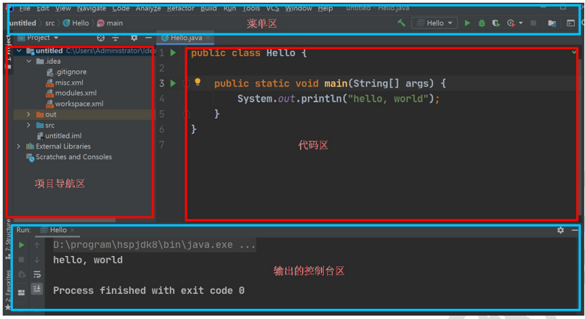Viewport: 585px width, 319px height.
Task: Open Project Structure icon in toolbar
Action: click(x=552, y=23)
